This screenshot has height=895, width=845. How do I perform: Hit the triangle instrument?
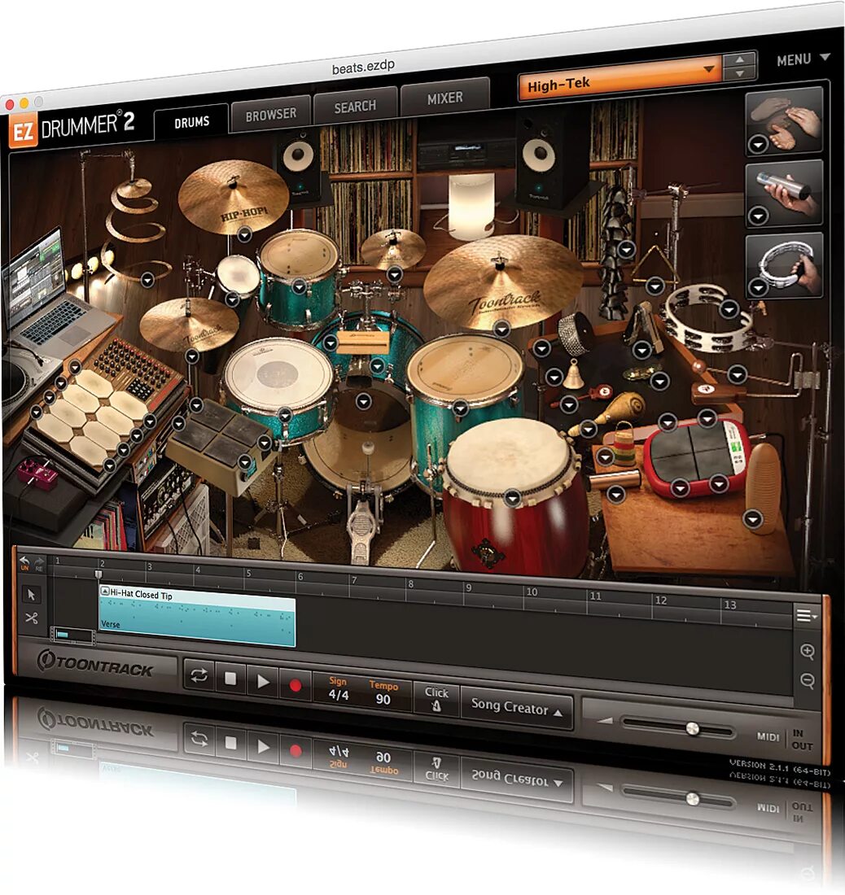coord(657,266)
